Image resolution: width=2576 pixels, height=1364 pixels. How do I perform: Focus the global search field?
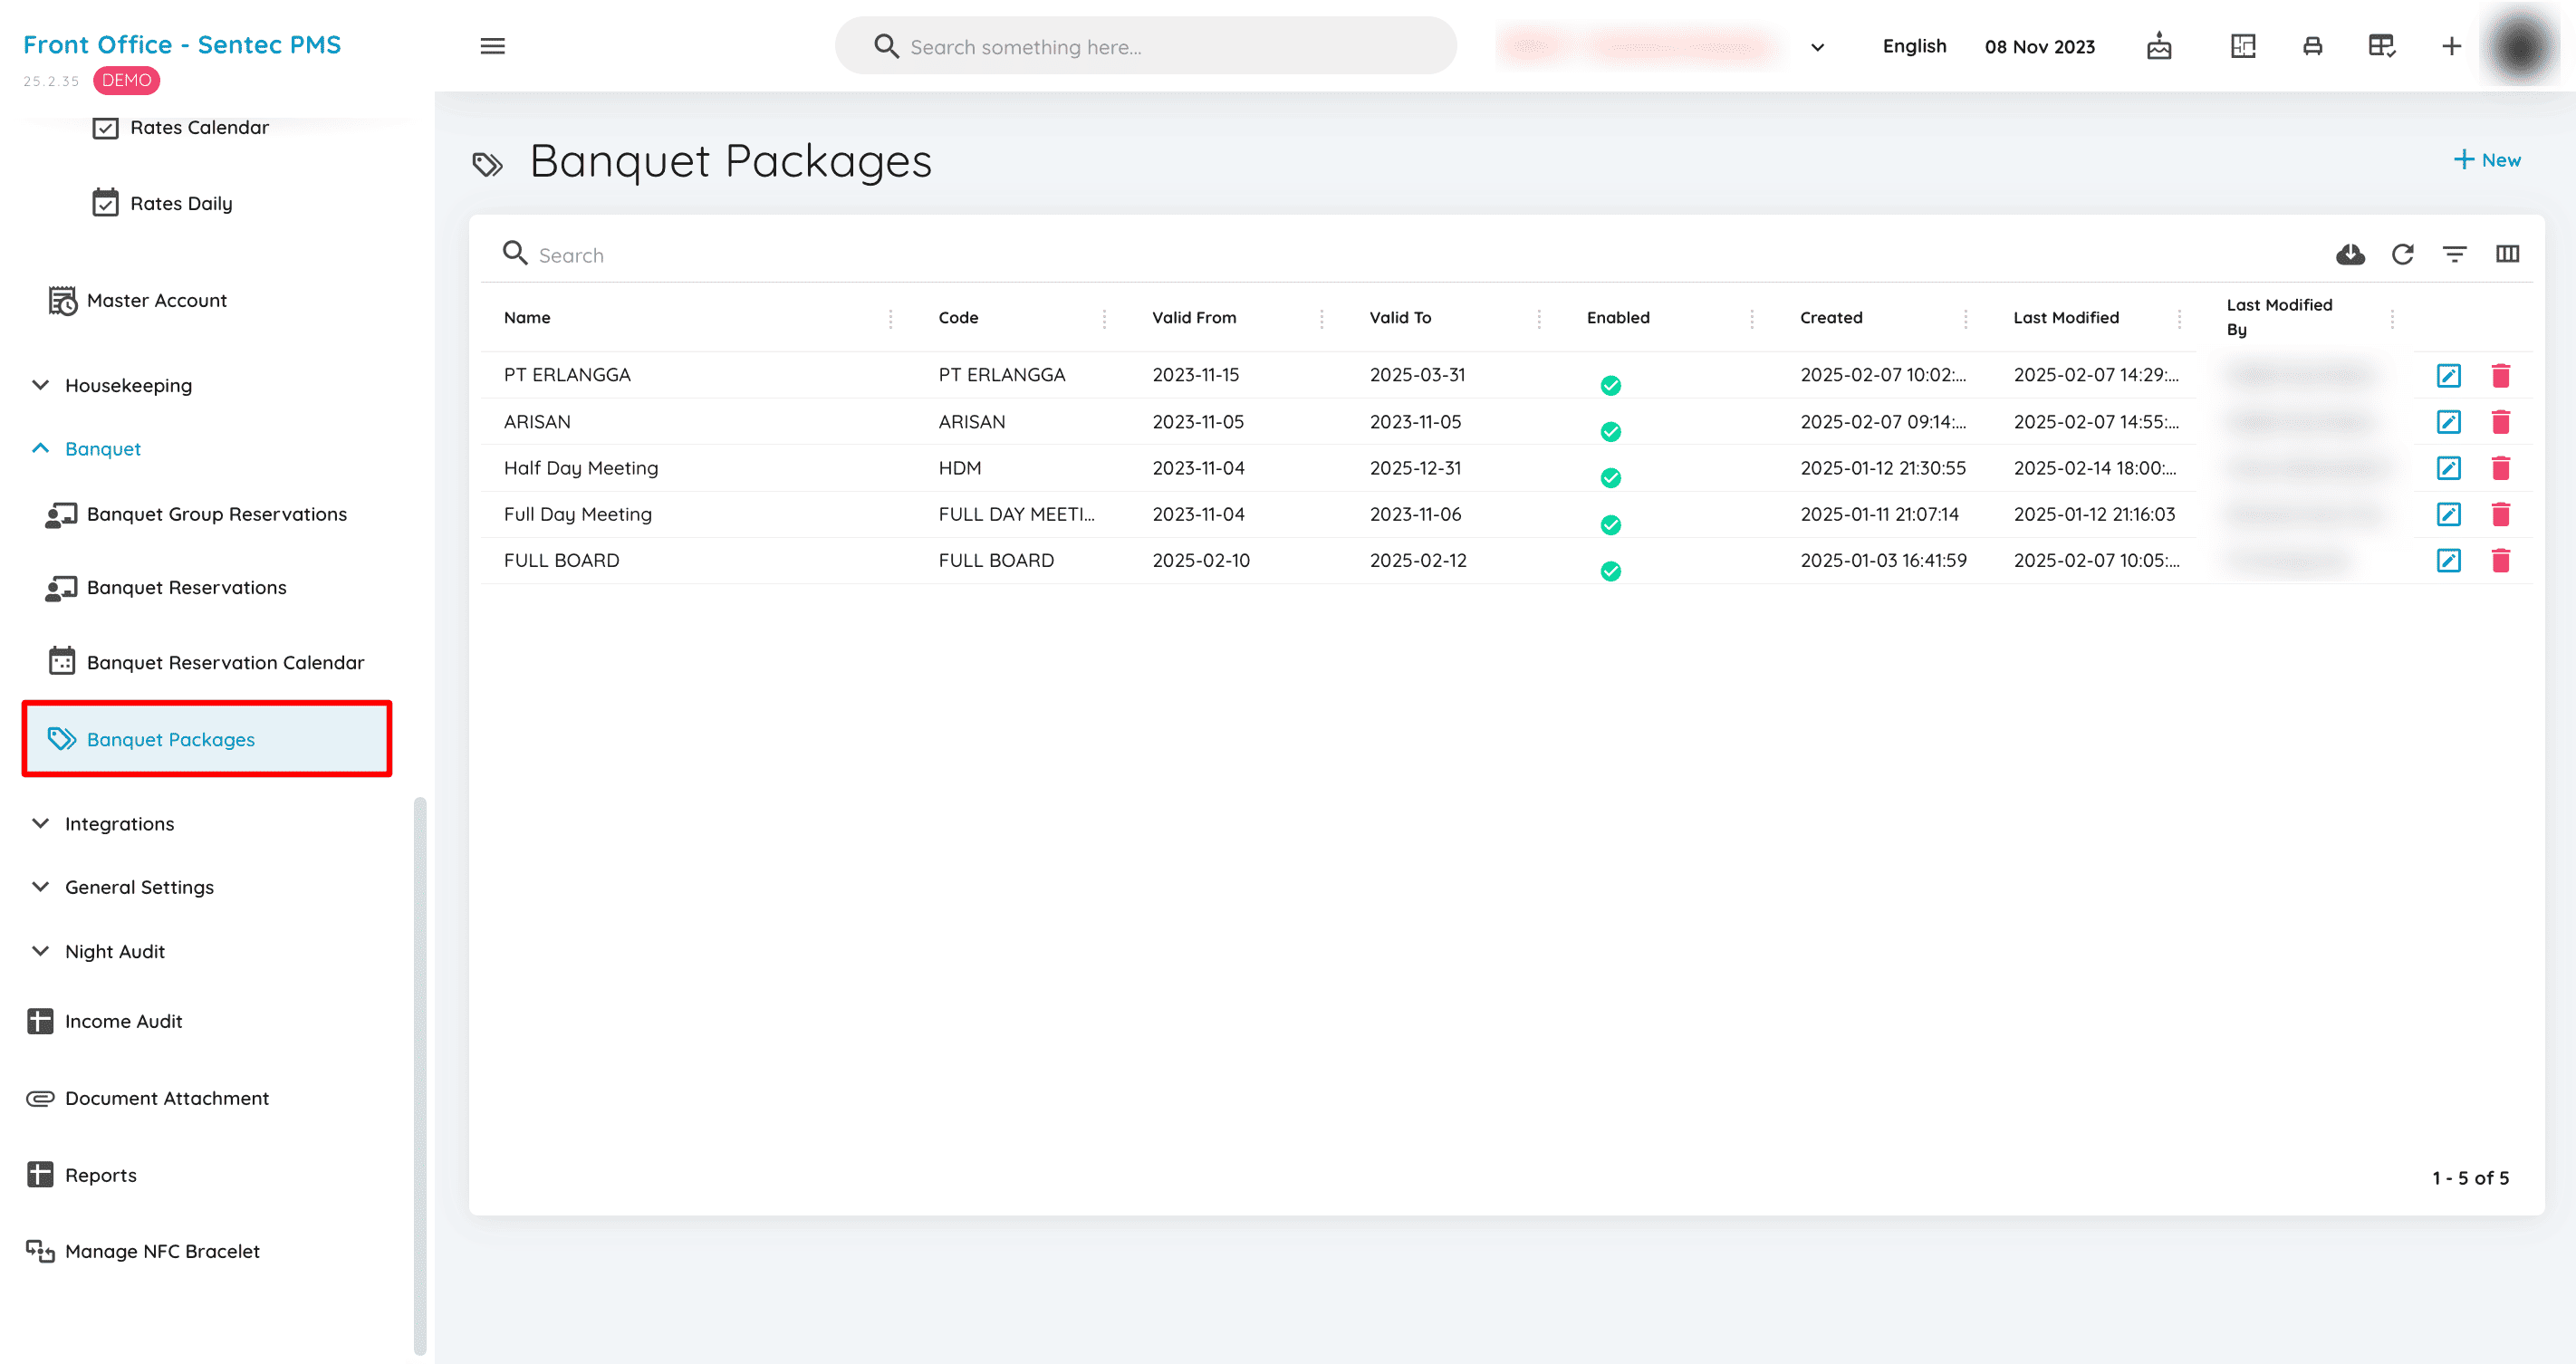1145,46
